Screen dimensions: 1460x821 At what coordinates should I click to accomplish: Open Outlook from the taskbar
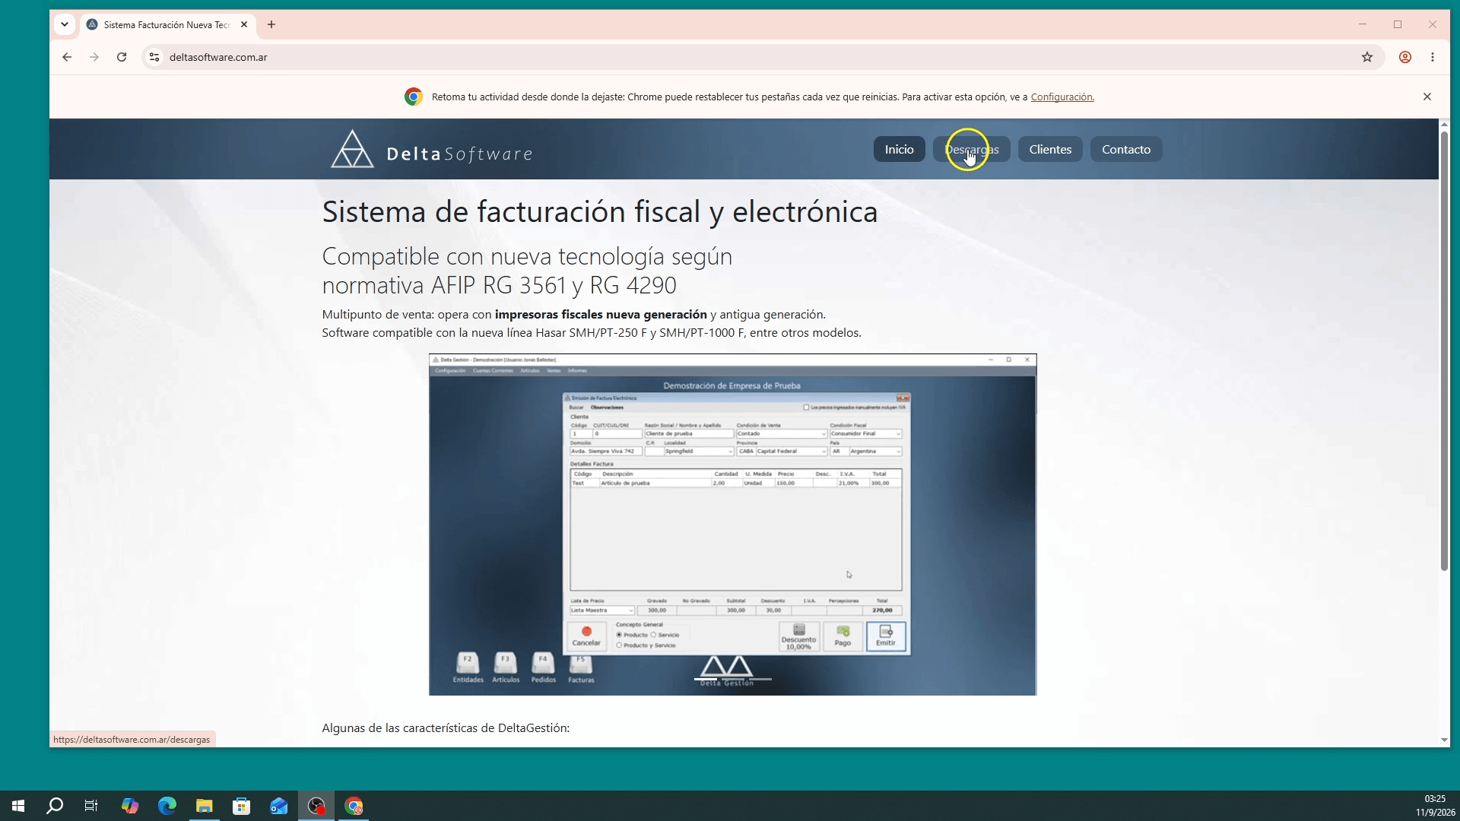[x=279, y=806]
